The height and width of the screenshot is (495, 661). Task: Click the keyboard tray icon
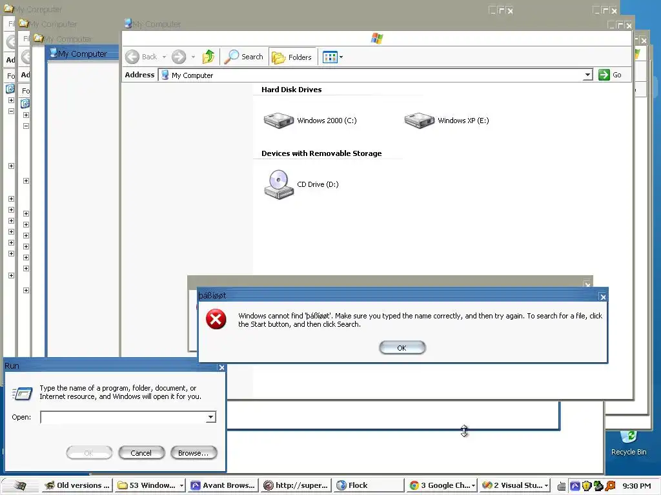coord(562,486)
